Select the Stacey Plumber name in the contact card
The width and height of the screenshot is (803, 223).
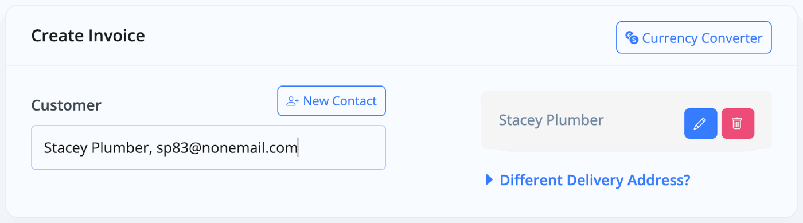point(551,120)
